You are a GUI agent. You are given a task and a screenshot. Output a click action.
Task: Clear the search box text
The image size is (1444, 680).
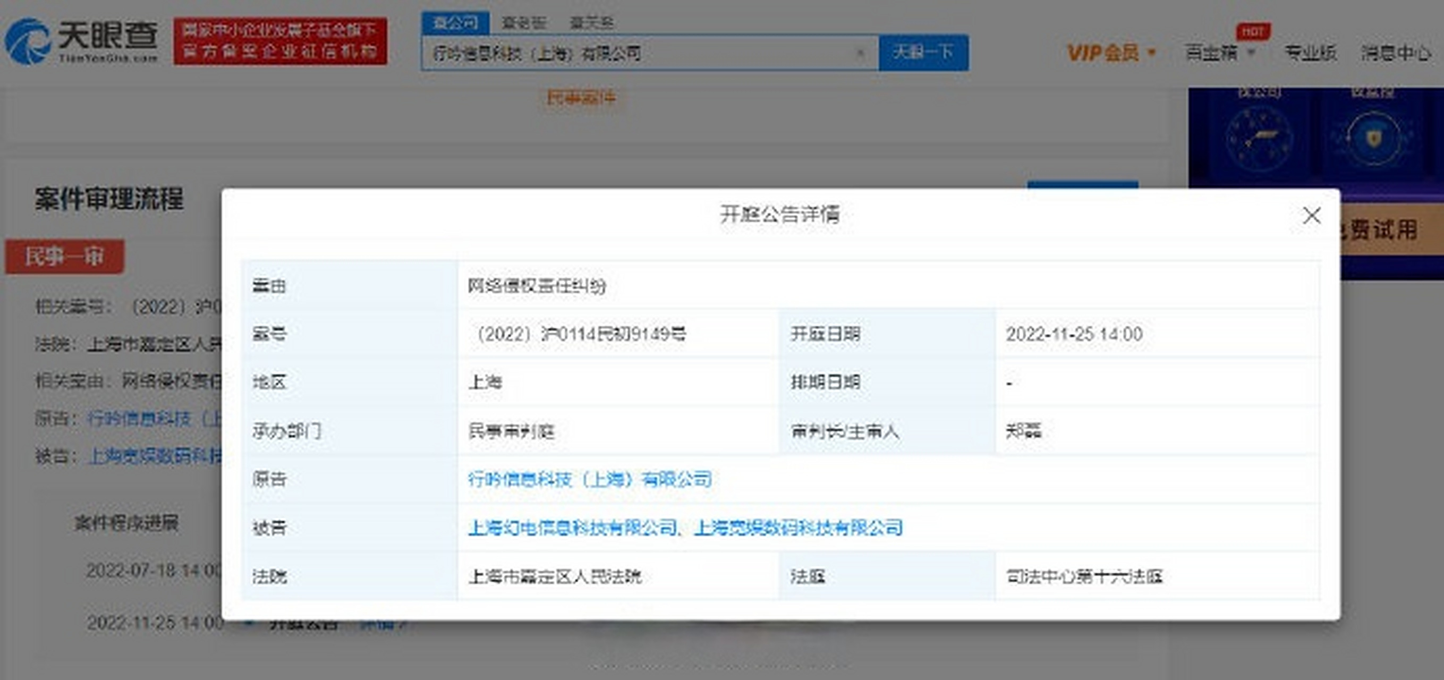click(x=860, y=53)
